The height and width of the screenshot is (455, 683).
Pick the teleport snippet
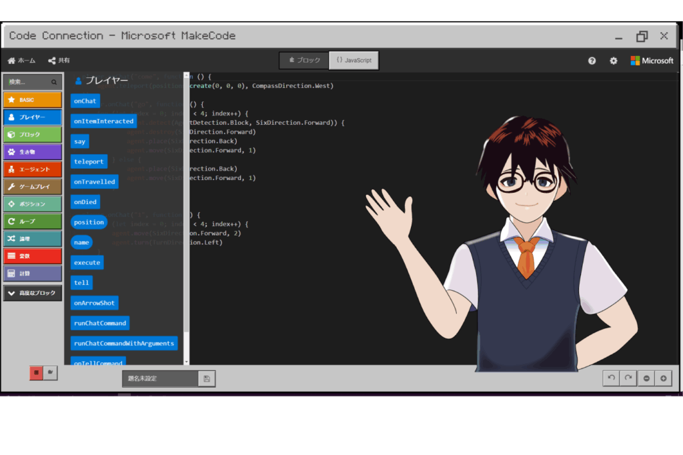89,161
